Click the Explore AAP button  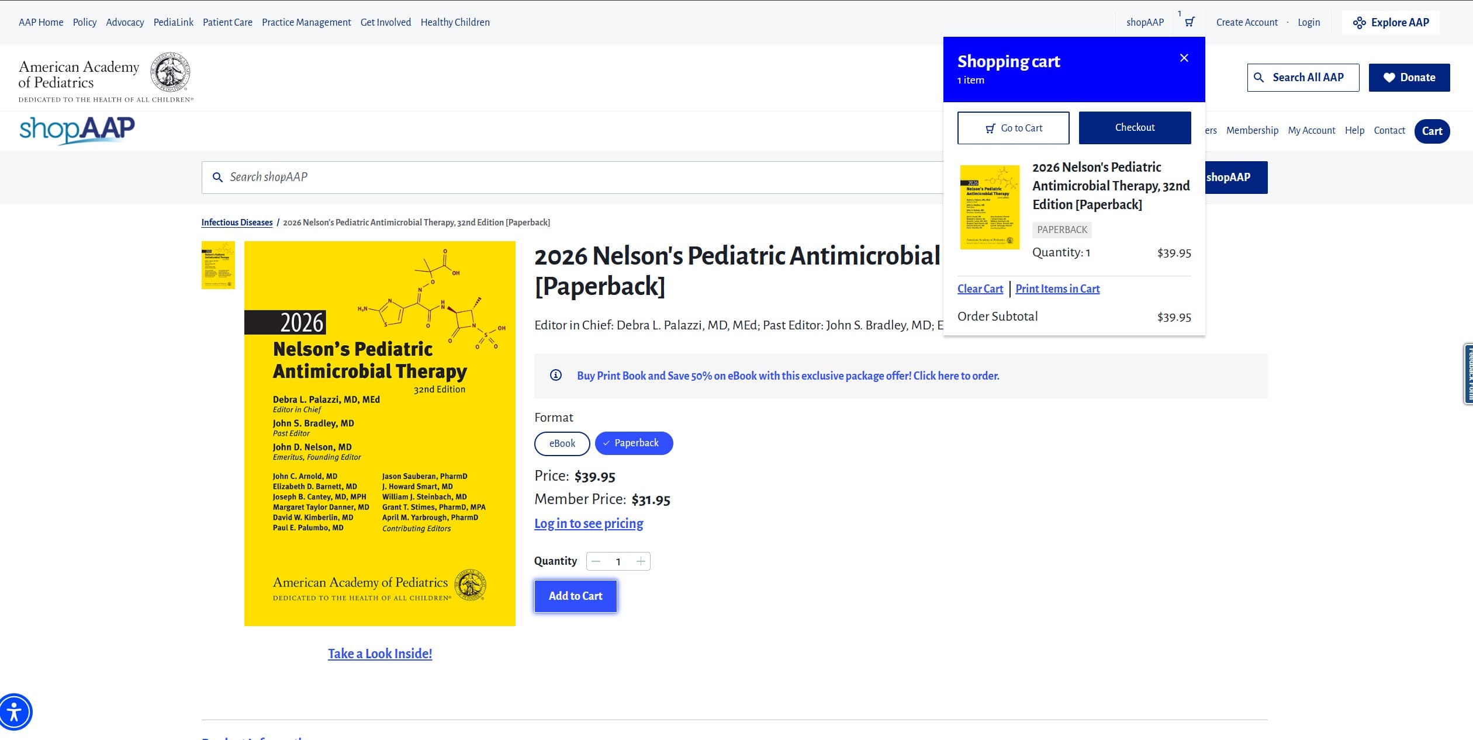(x=1391, y=22)
